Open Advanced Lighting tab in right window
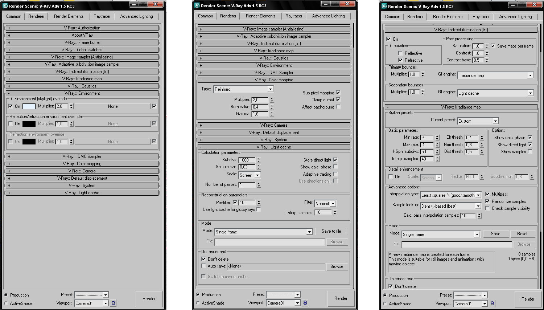Viewport: 544px width, 310px height. coord(515,17)
